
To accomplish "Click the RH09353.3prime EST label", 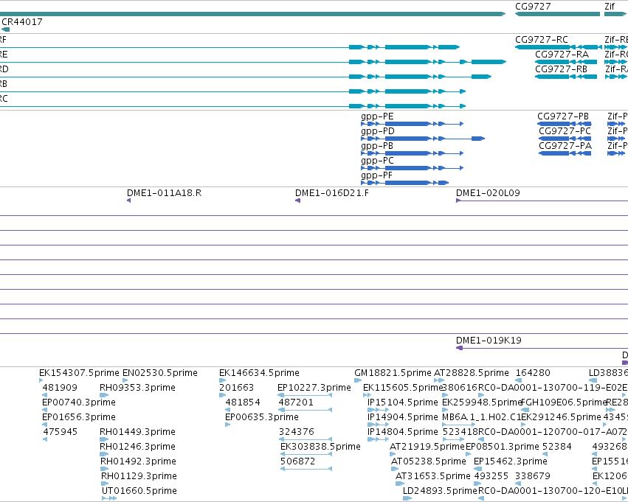I will pos(137,388).
